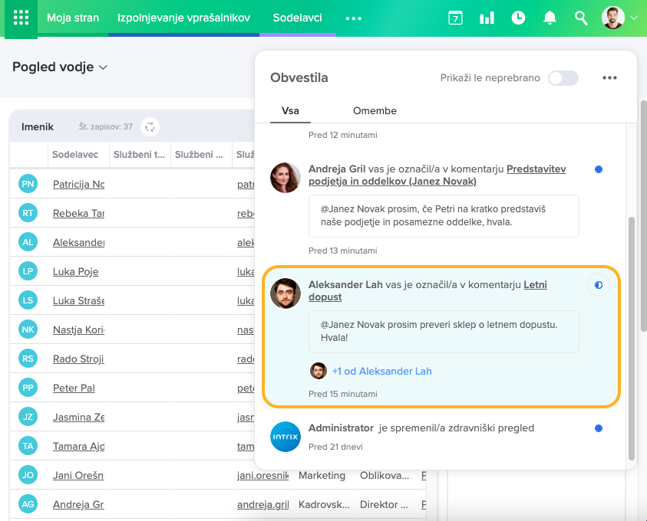Switch to the 'Omembe' tab
The height and width of the screenshot is (521, 647).
(375, 110)
